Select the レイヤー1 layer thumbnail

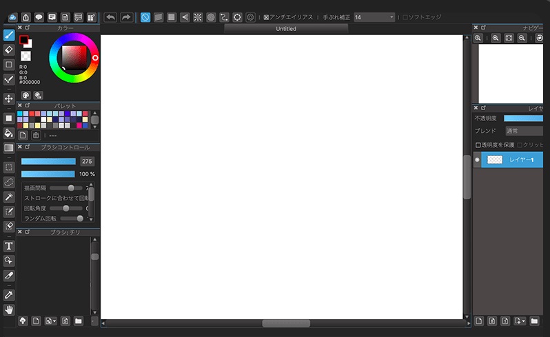tap(495, 160)
